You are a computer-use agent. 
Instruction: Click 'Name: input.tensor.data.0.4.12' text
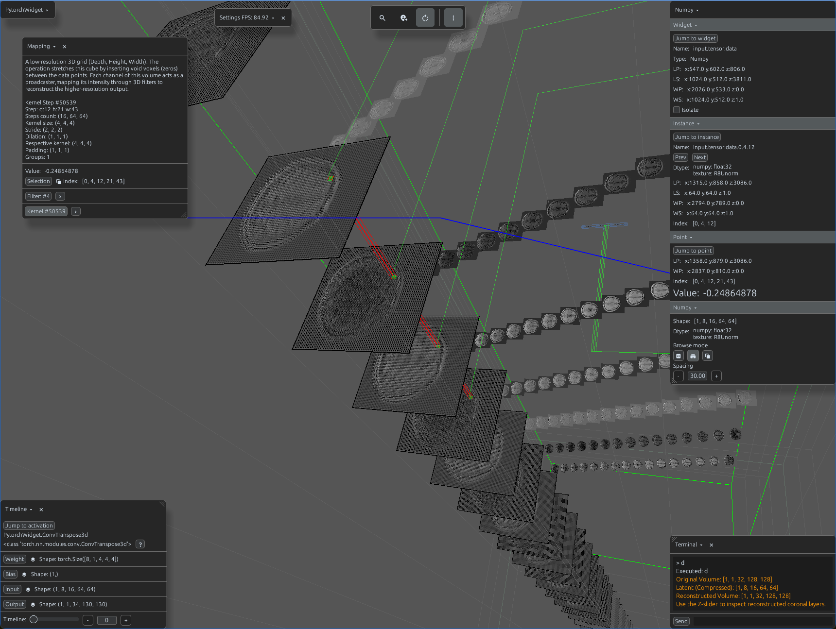coord(714,147)
